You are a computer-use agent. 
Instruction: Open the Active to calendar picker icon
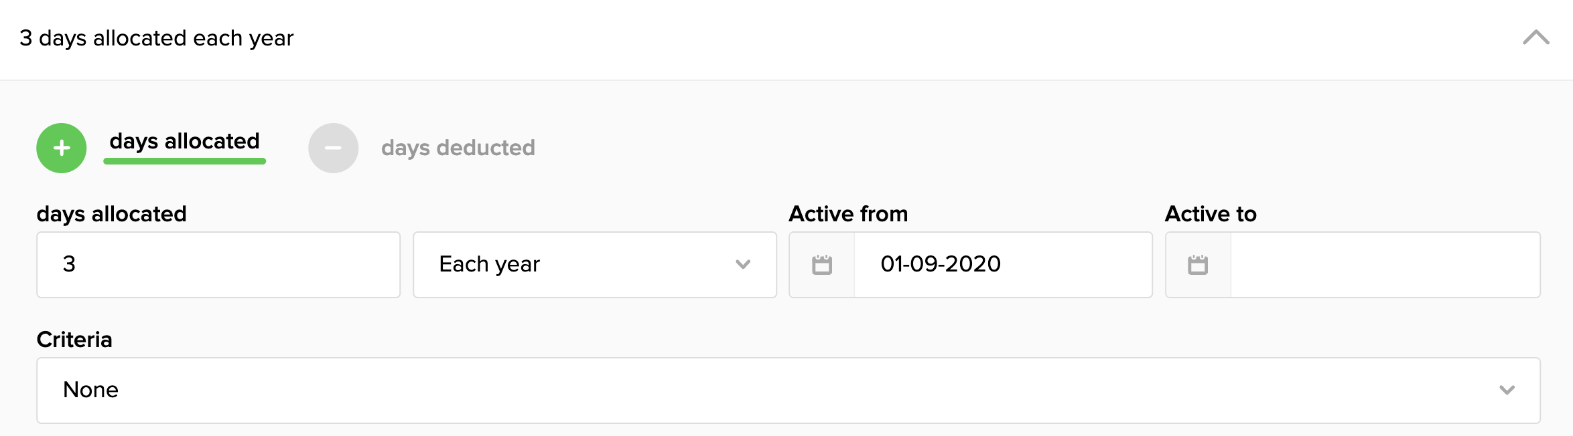pos(1198,265)
